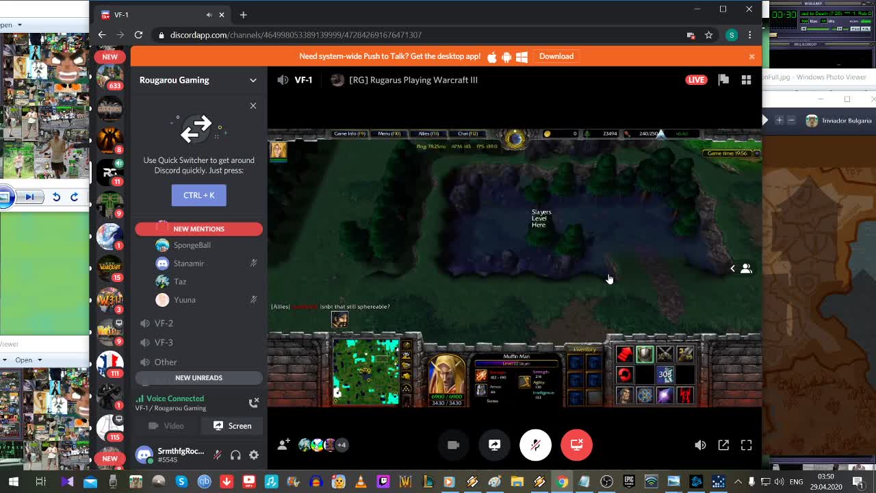Click Next in the photo viewer window

(29, 197)
